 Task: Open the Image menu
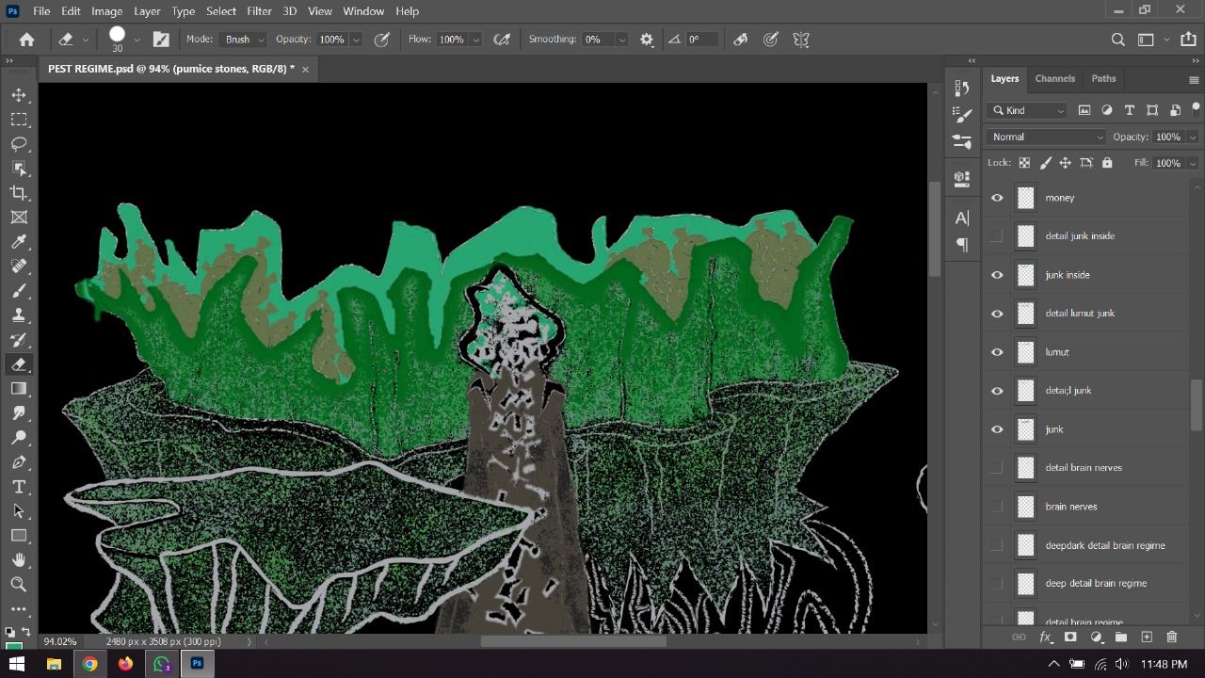click(107, 11)
